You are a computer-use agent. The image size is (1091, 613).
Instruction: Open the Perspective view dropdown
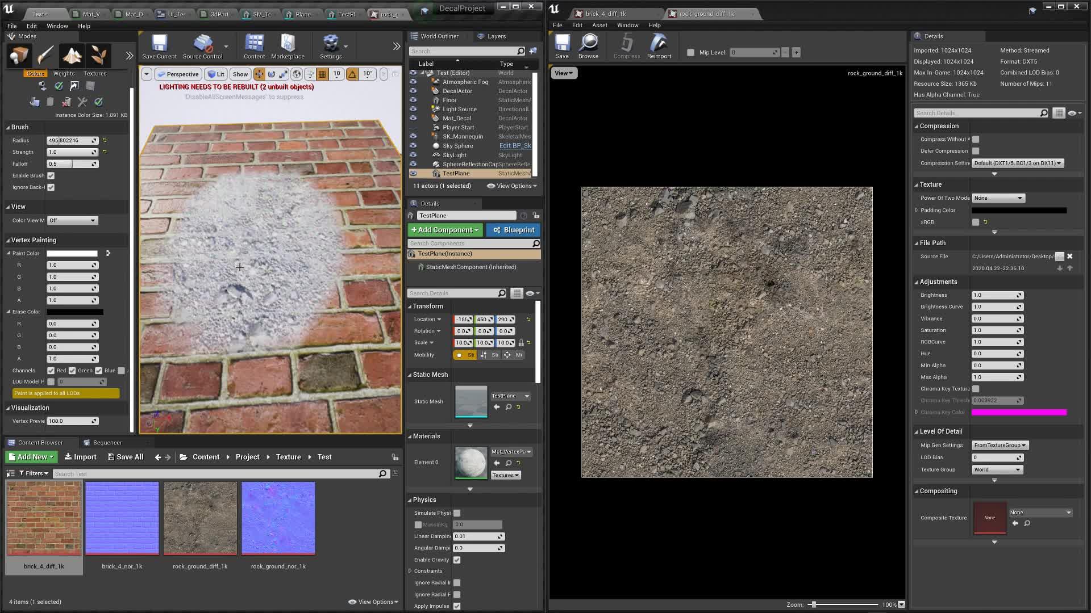coord(178,74)
